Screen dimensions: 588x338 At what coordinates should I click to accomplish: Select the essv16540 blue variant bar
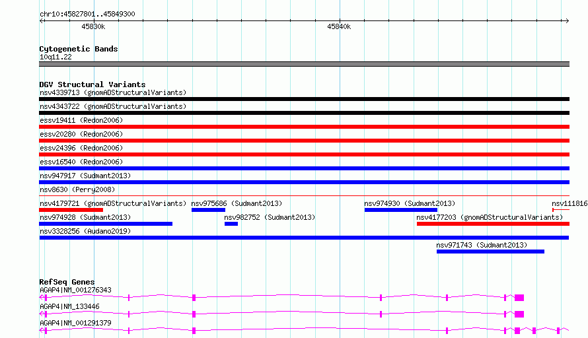[x=304, y=168]
